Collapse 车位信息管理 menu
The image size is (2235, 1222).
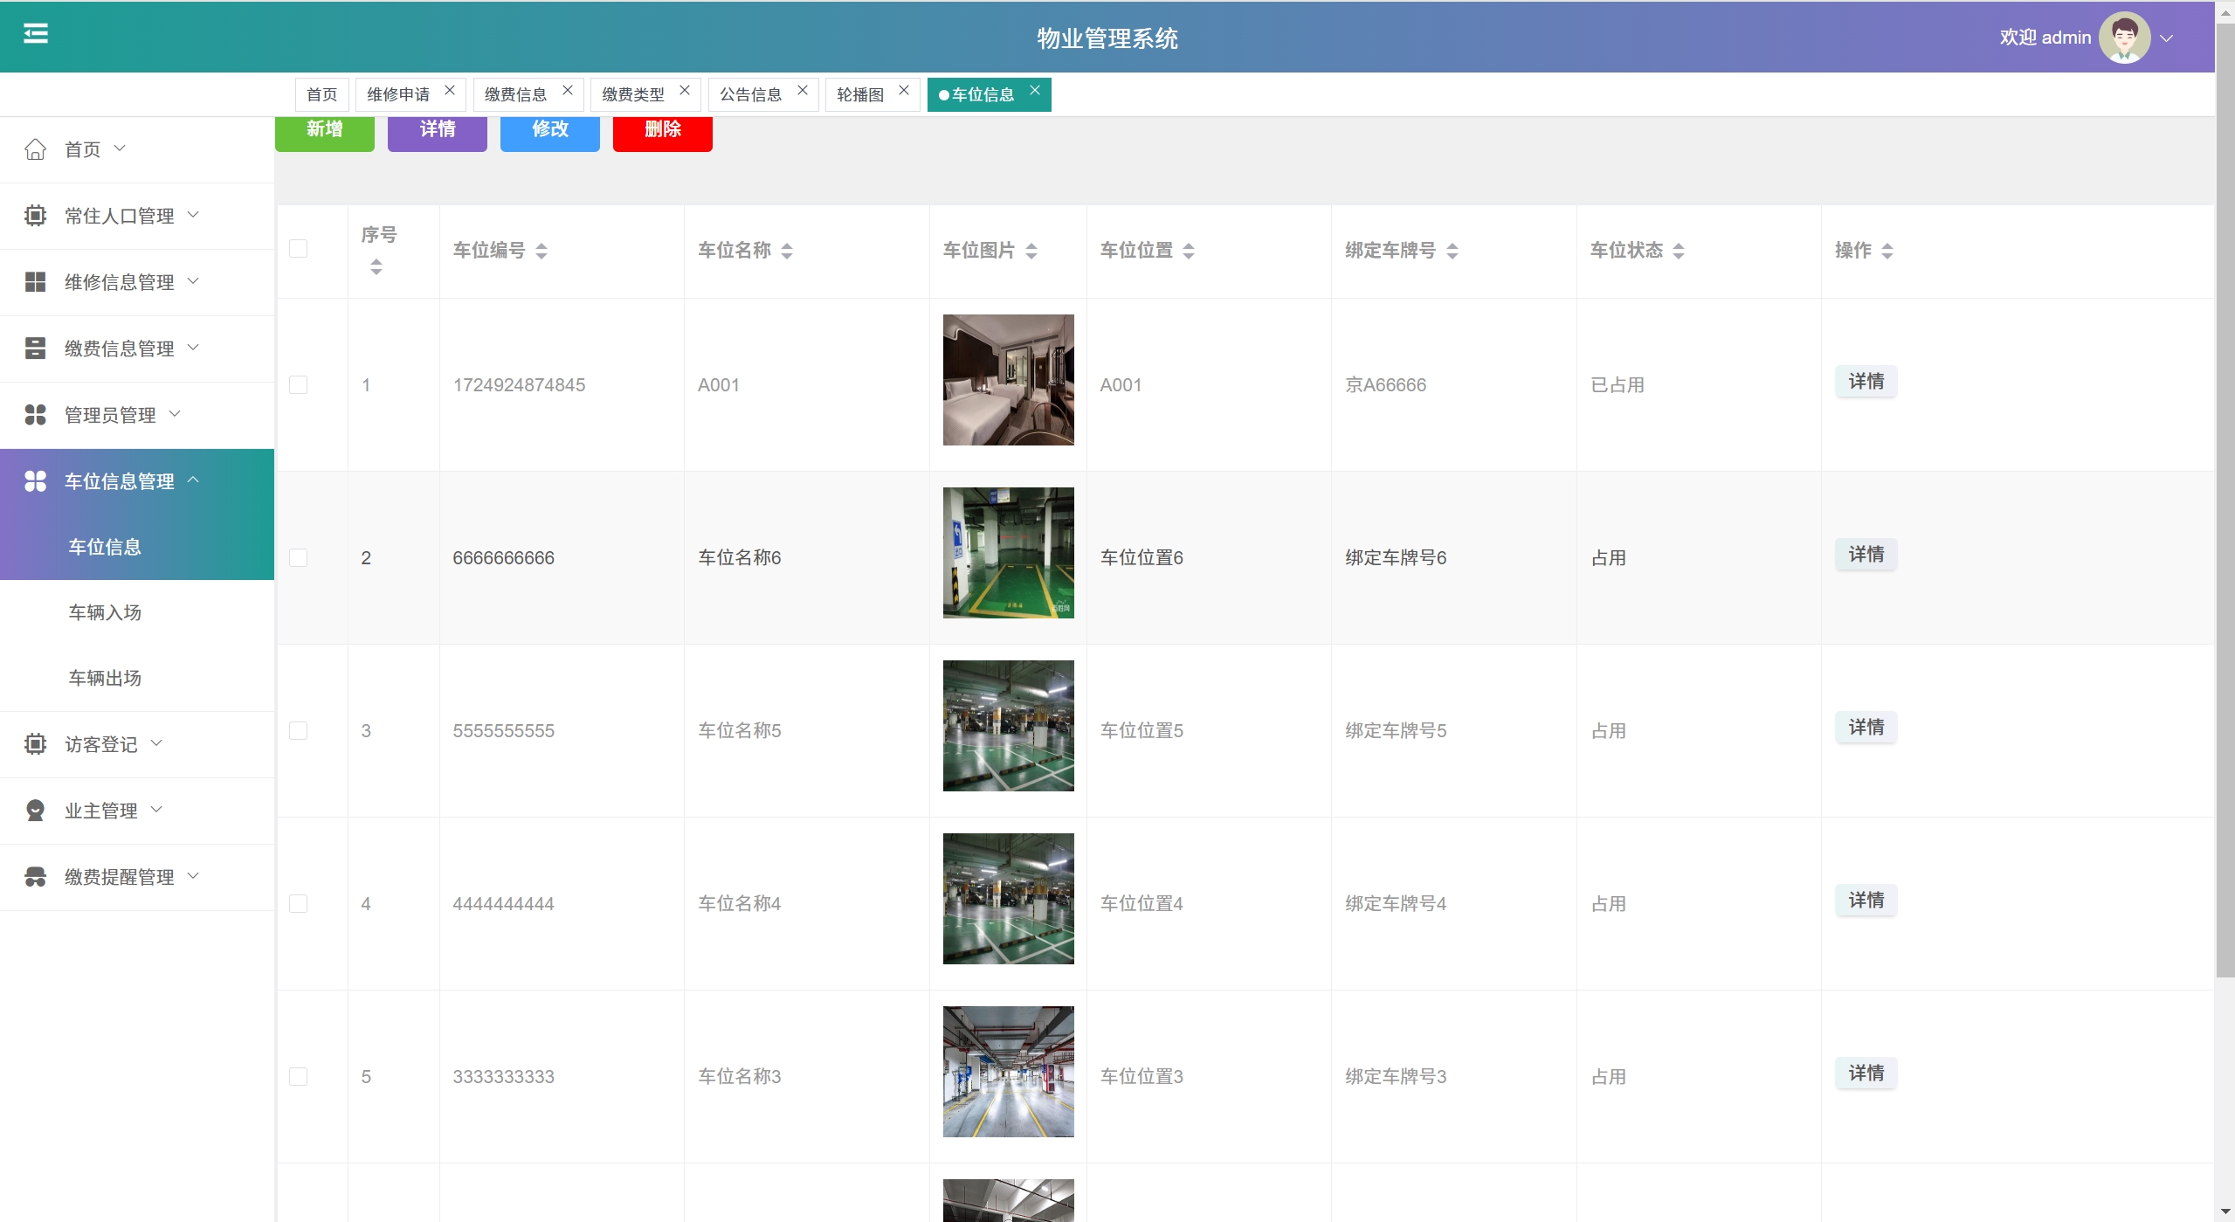(x=120, y=481)
